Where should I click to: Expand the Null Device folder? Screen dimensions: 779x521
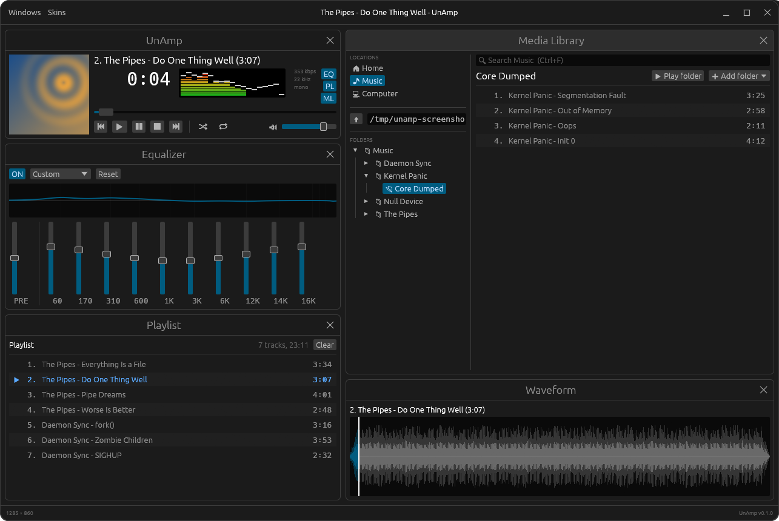(x=366, y=201)
